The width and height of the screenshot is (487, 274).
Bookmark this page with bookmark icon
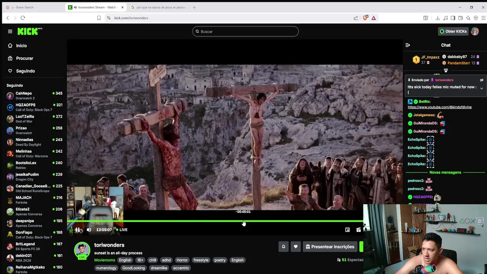pyautogui.click(x=99, y=18)
